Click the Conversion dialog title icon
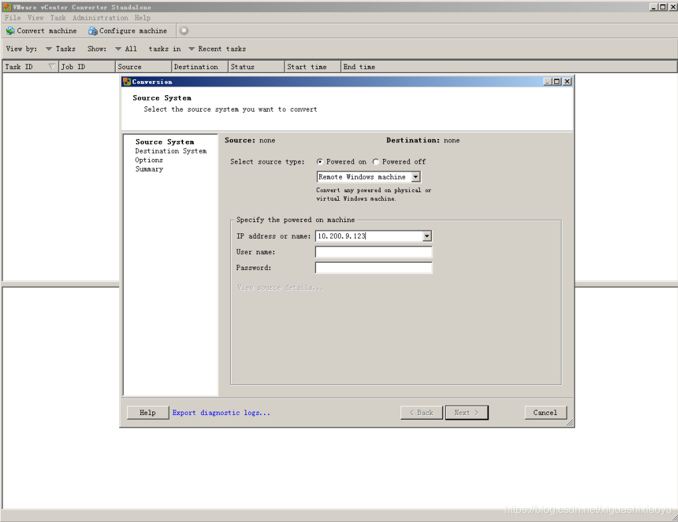This screenshot has width=678, height=522. tap(126, 81)
